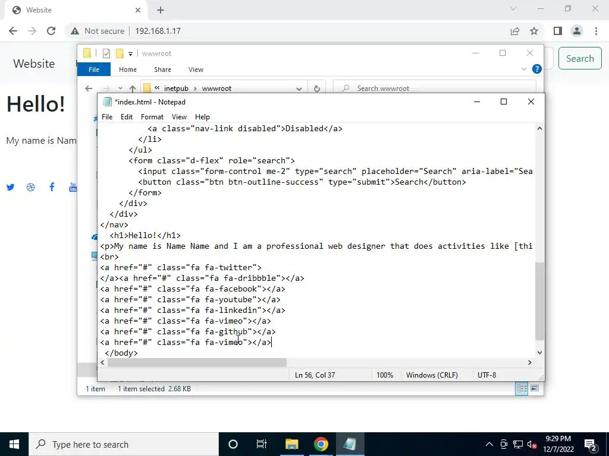Viewport: 609px width, 456px height.
Task: Close the Website browser tab
Action: [138, 10]
